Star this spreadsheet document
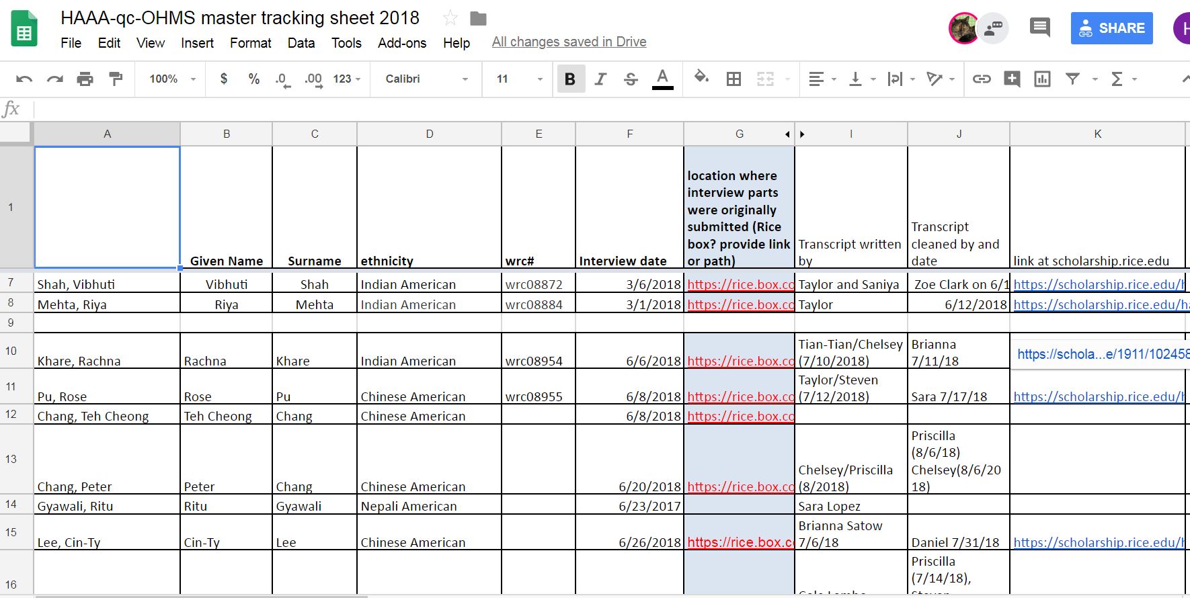 pos(450,18)
